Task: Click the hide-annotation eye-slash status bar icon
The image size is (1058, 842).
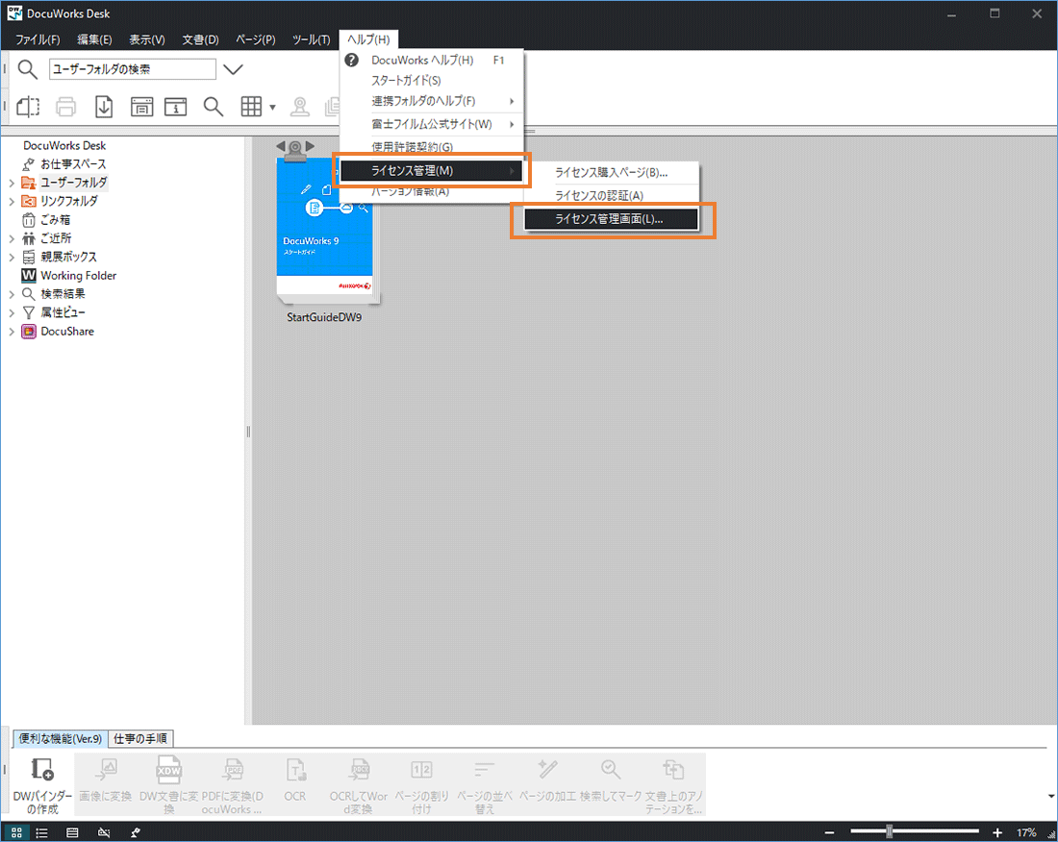Action: click(x=103, y=832)
